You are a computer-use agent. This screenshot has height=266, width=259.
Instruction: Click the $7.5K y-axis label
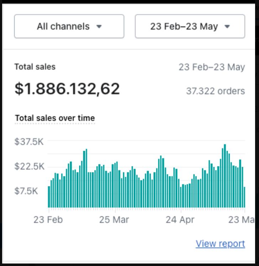(x=26, y=191)
